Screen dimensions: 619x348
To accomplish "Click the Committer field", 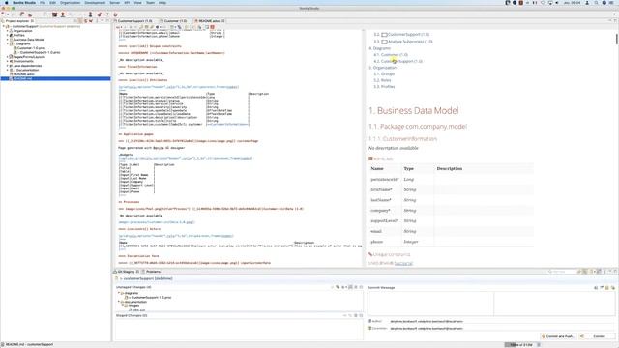I will click(501, 328).
